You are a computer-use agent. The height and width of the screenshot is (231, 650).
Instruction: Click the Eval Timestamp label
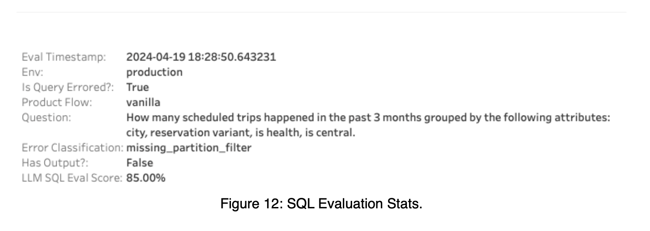[64, 57]
